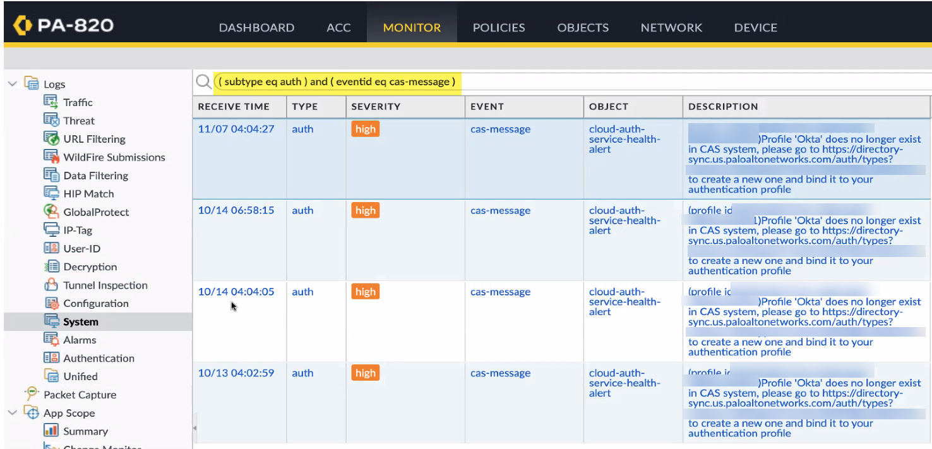Collapse the Logs tree node

click(13, 84)
